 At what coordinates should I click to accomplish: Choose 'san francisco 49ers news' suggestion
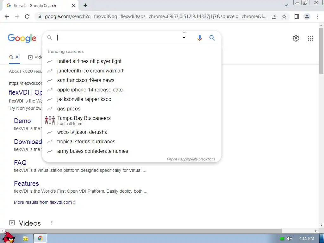point(132,80)
